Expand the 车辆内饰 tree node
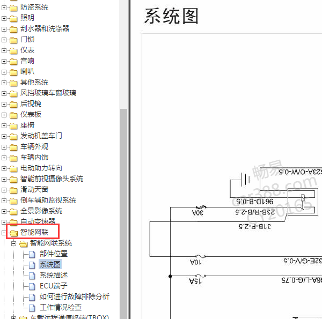Viewport: 322px width, 319px height. [x=4, y=158]
